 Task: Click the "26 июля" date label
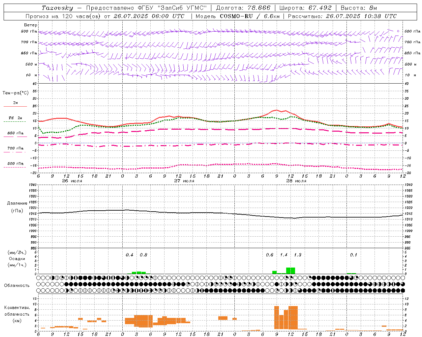(x=72, y=181)
